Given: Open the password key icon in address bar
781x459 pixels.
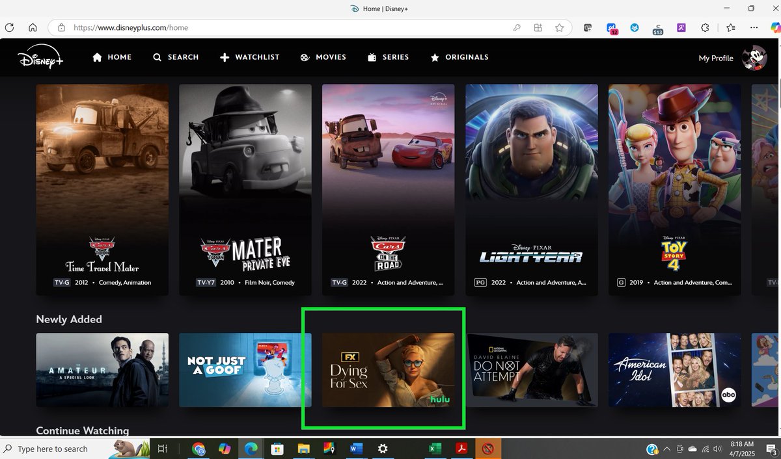Looking at the screenshot, I should [517, 28].
